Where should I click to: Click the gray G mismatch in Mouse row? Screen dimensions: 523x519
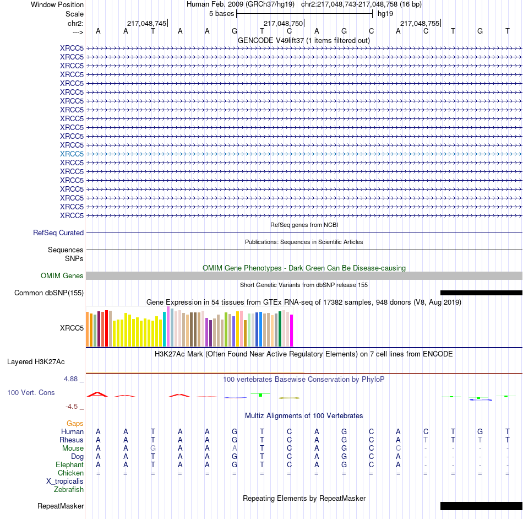tap(152, 448)
